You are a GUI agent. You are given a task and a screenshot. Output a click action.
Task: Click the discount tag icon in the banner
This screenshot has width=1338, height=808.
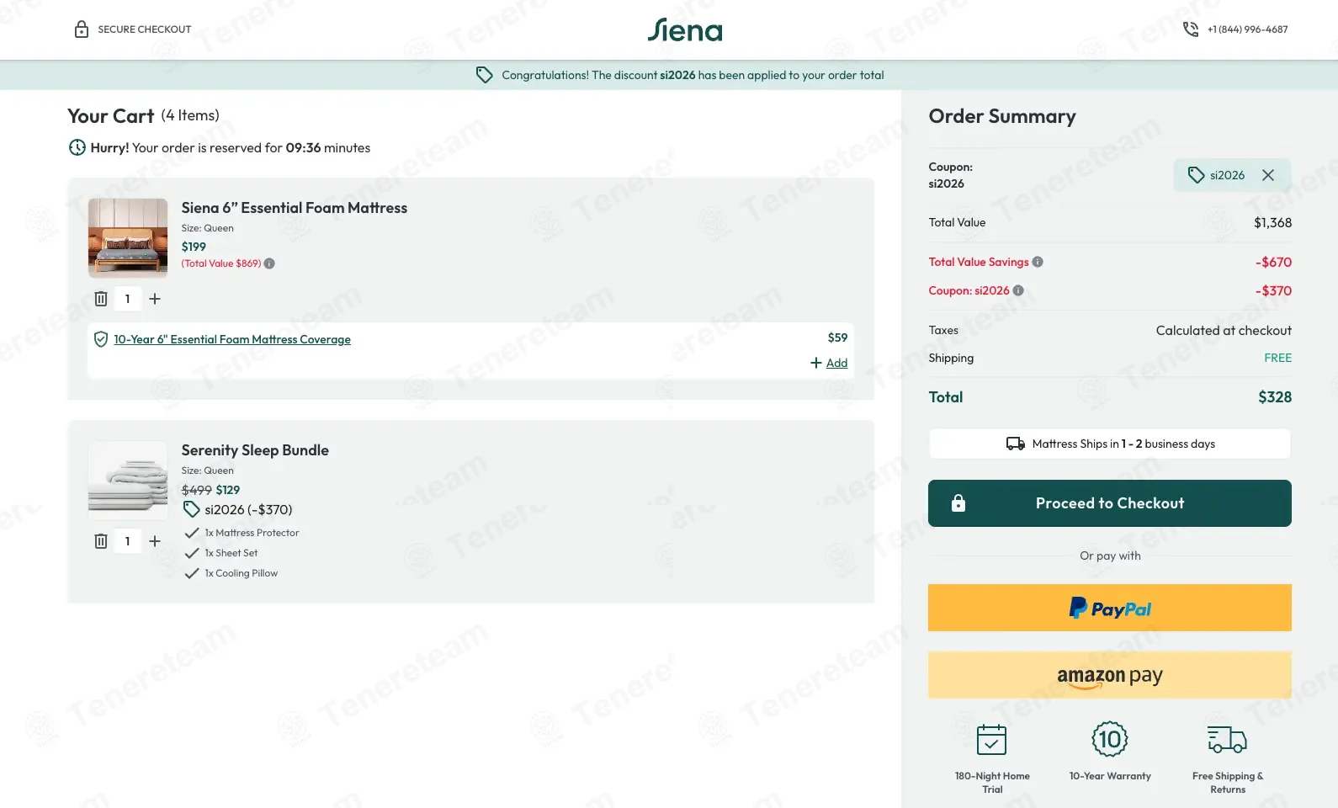(x=484, y=75)
